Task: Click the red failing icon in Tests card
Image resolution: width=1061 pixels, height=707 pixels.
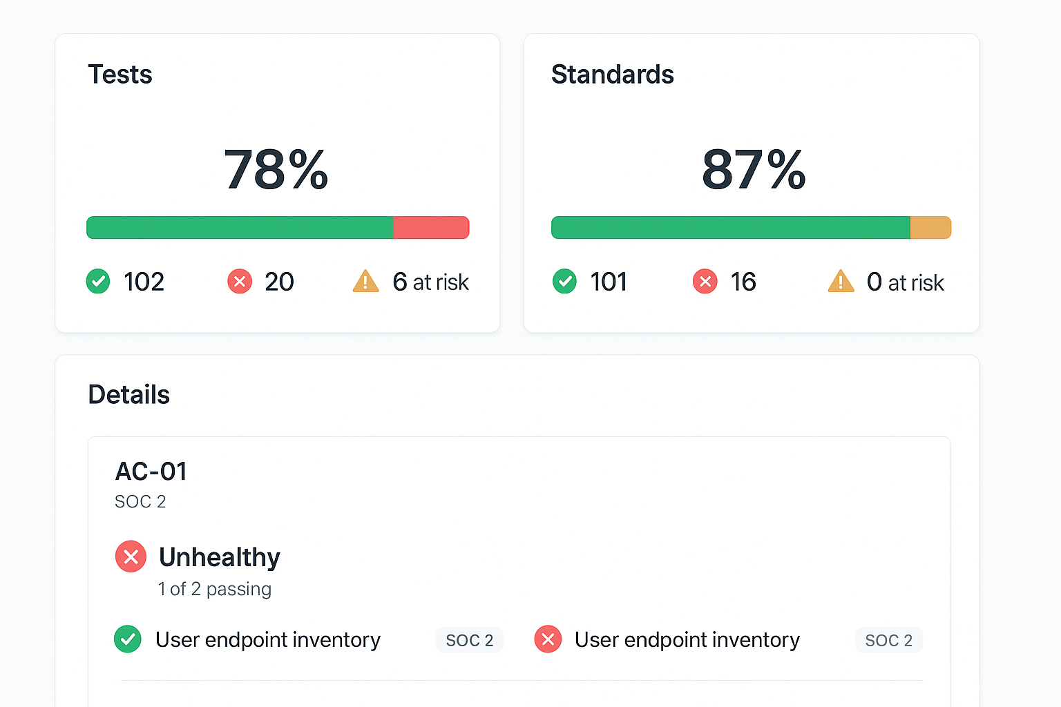Action: point(240,282)
